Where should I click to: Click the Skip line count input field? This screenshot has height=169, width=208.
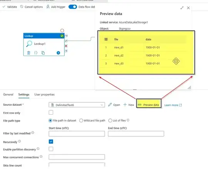pos(77,165)
